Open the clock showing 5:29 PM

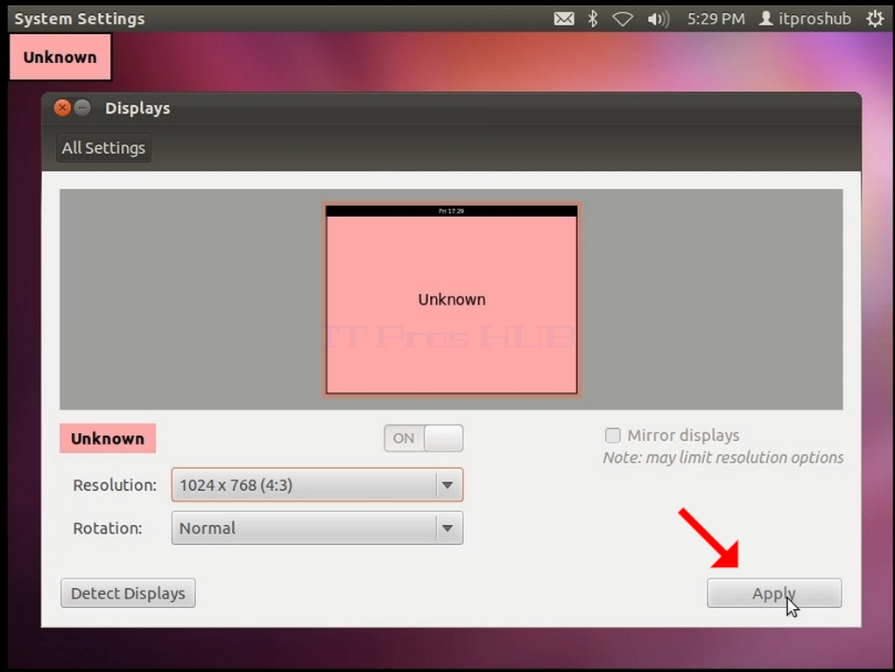coord(715,19)
